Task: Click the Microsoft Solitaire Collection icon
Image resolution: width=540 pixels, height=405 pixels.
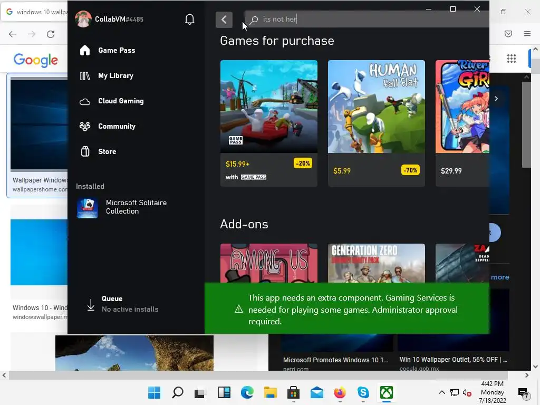Action: point(88,208)
